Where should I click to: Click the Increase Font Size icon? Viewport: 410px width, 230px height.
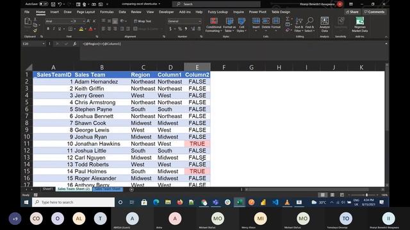pyautogui.click(x=88, y=21)
